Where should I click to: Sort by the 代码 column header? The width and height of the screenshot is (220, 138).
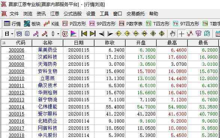[16, 43]
